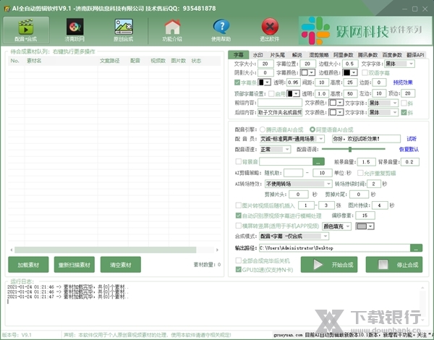Open the 颜色填充 dropdown

click(x=337, y=226)
